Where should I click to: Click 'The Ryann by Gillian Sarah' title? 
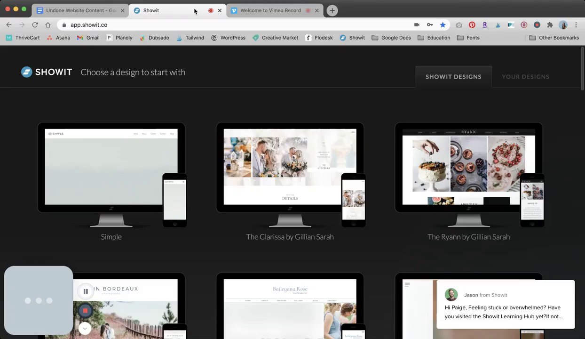pyautogui.click(x=468, y=237)
